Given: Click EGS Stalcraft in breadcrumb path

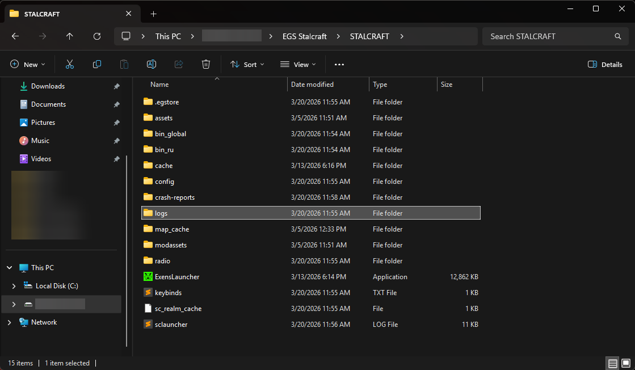Looking at the screenshot, I should tap(304, 36).
